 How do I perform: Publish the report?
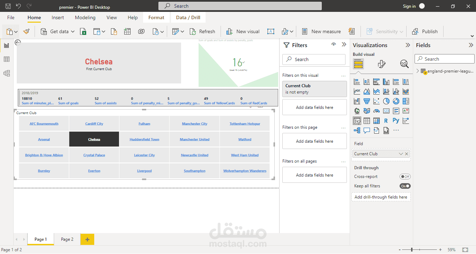[x=425, y=31]
